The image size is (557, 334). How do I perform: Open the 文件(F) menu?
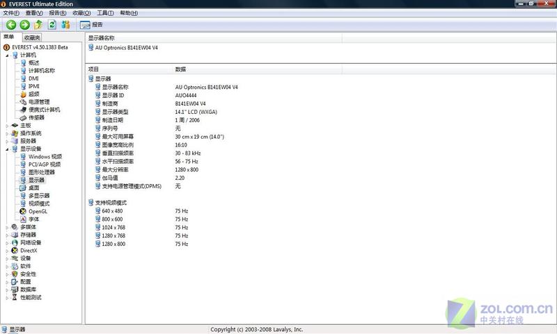coord(11,13)
